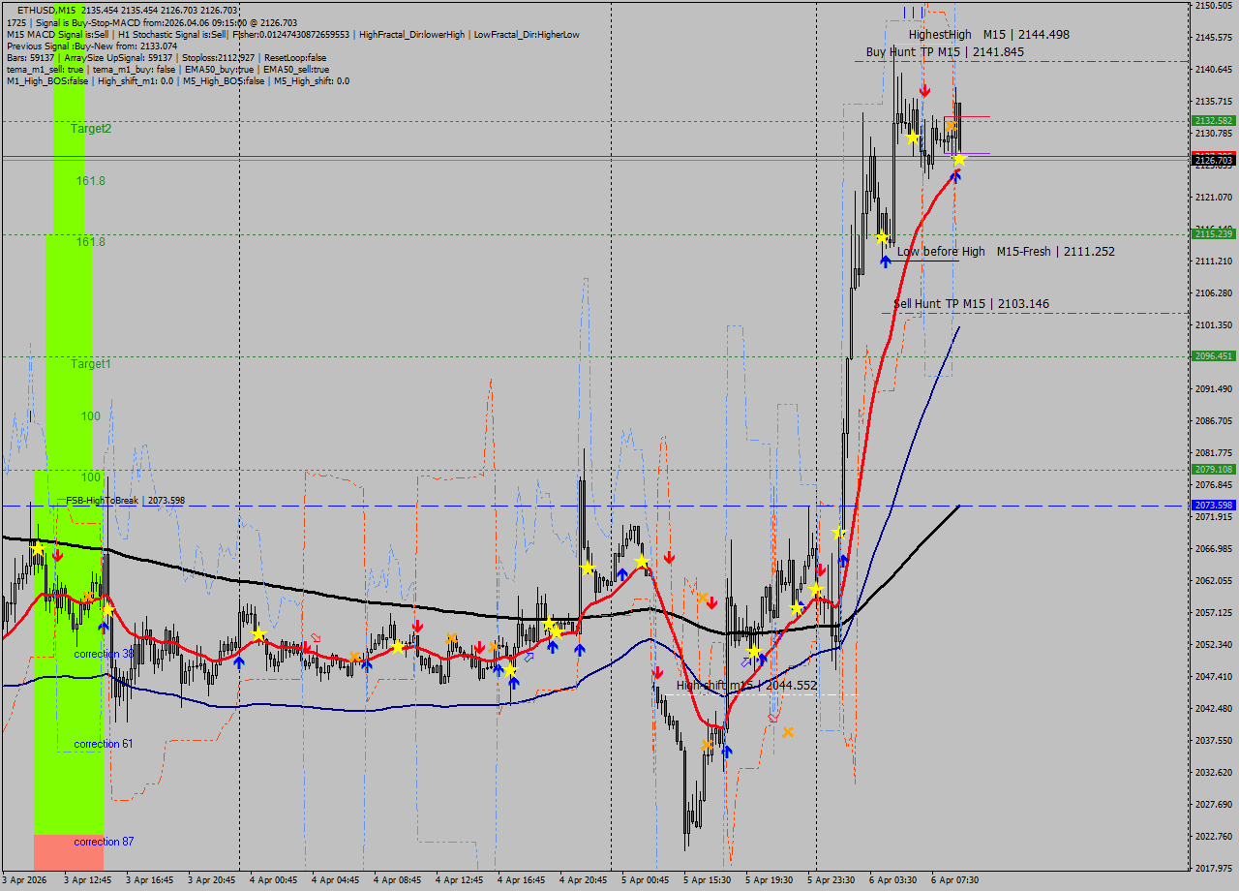Click the Target1 label in green zone
This screenshot has height=891, width=1239.
click(91, 364)
